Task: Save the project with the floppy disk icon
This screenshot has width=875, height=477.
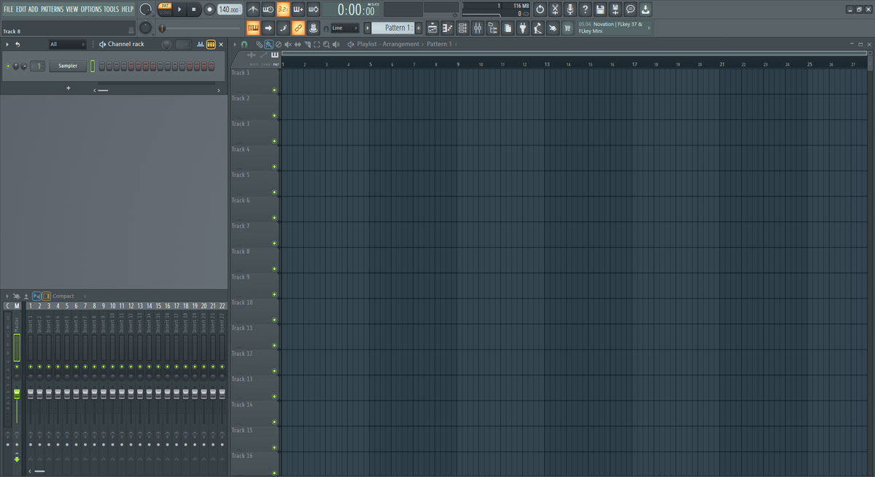Action: 600,9
